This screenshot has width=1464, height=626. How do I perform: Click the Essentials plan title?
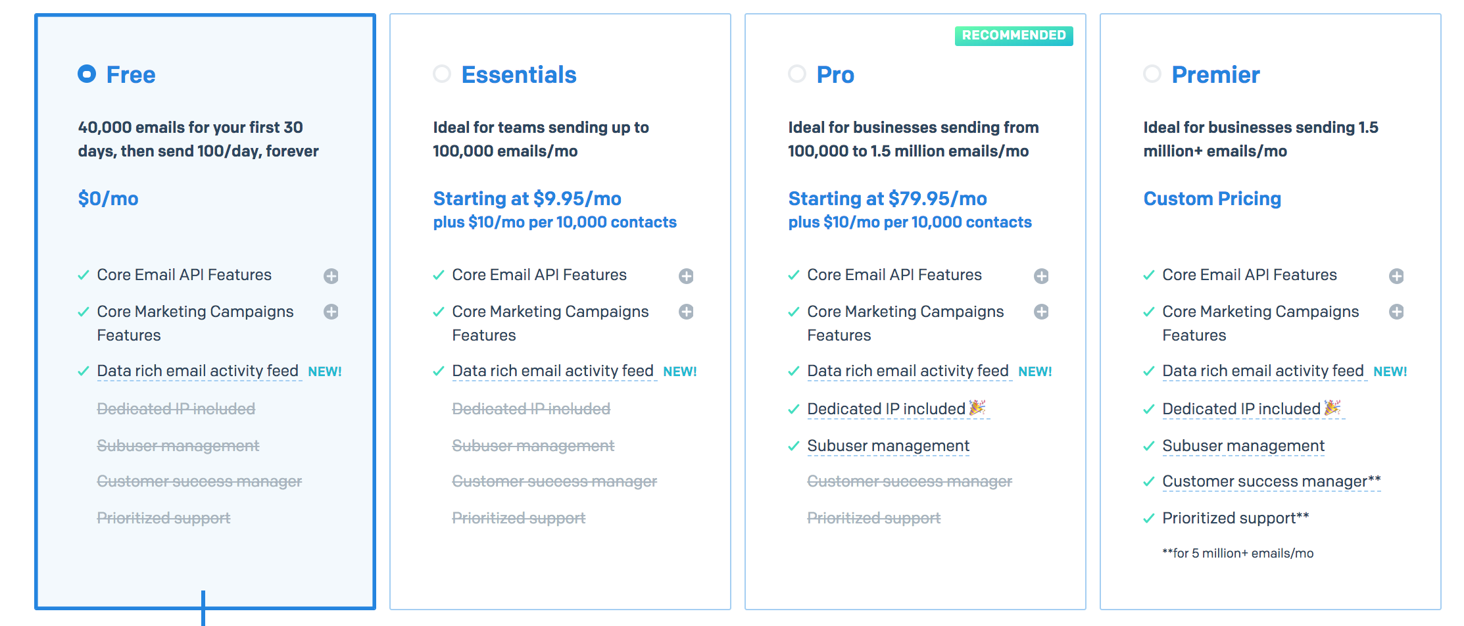pos(518,75)
